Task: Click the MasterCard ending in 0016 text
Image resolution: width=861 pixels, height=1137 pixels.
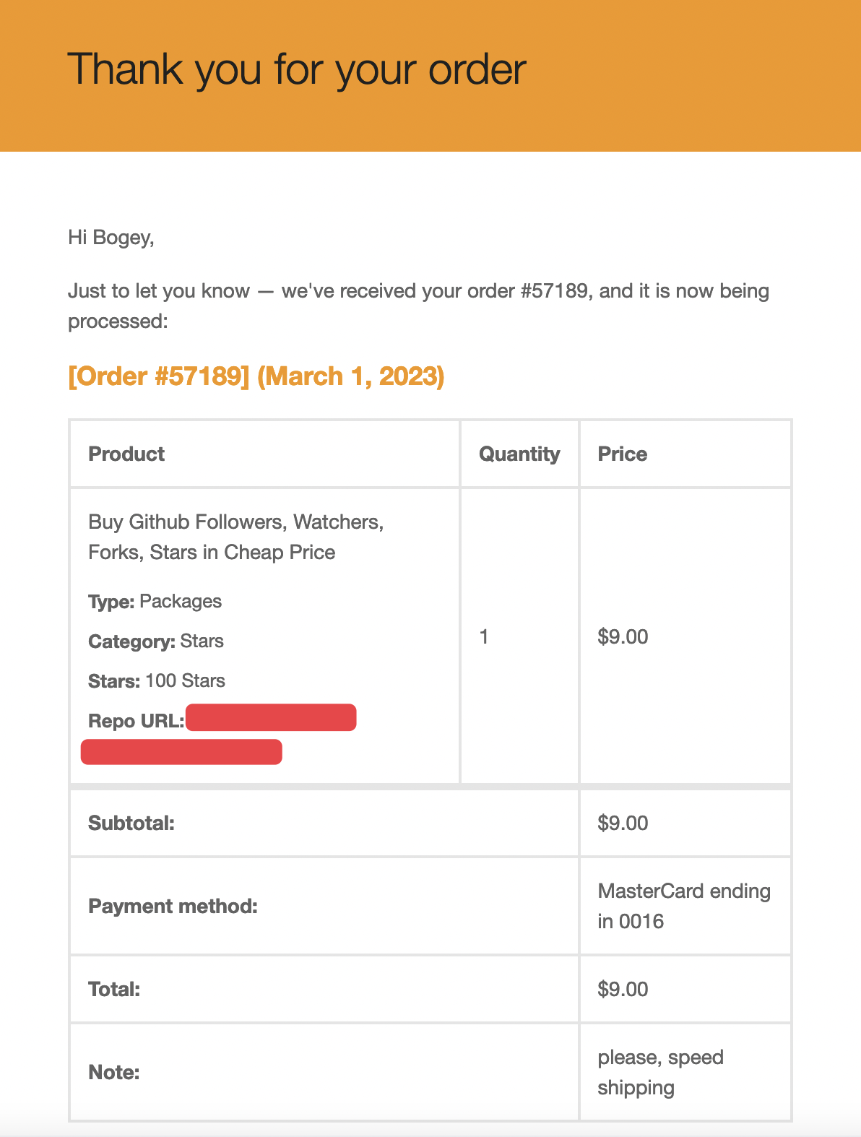Action: pos(683,906)
